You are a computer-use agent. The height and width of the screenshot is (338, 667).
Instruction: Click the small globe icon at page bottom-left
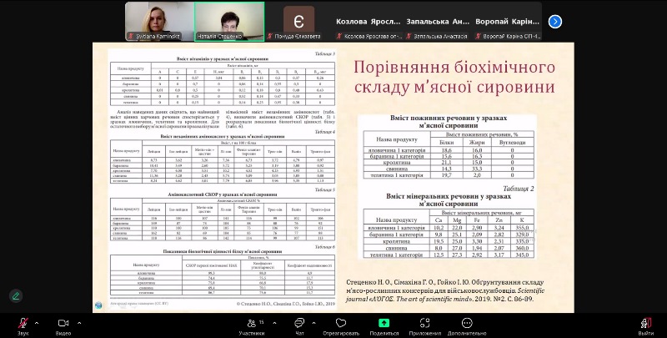point(98,305)
